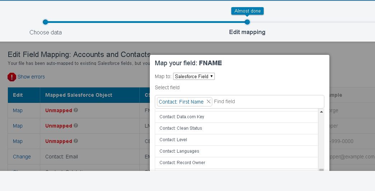Click the Mapped Salesforce Object column header
375x191 pixels.
(x=79, y=95)
